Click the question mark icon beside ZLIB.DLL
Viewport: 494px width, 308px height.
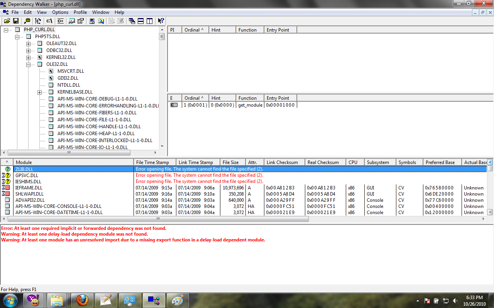pyautogui.click(x=8, y=169)
